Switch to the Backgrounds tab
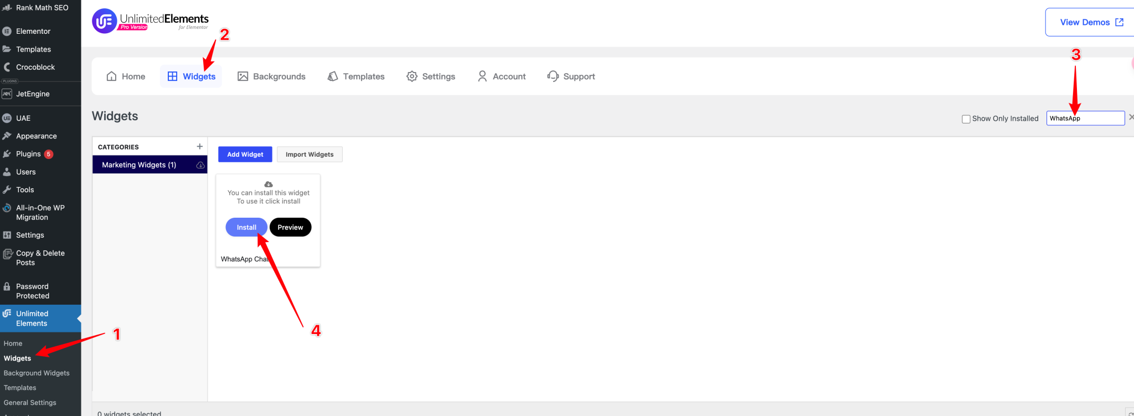Viewport: 1134px width, 416px height. point(271,76)
